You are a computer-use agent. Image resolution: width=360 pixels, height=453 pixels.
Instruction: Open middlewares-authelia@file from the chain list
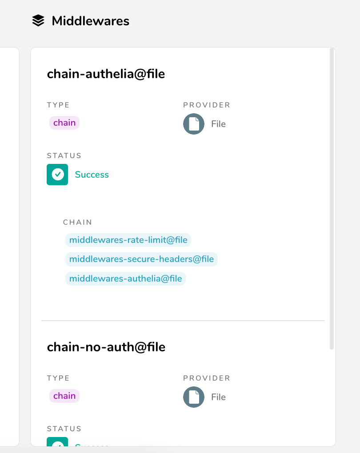point(125,278)
